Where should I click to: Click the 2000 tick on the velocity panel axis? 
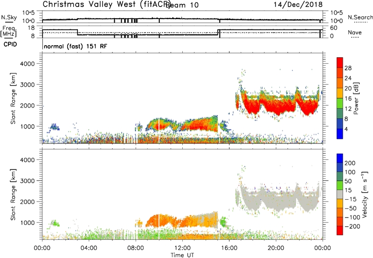[27, 202]
